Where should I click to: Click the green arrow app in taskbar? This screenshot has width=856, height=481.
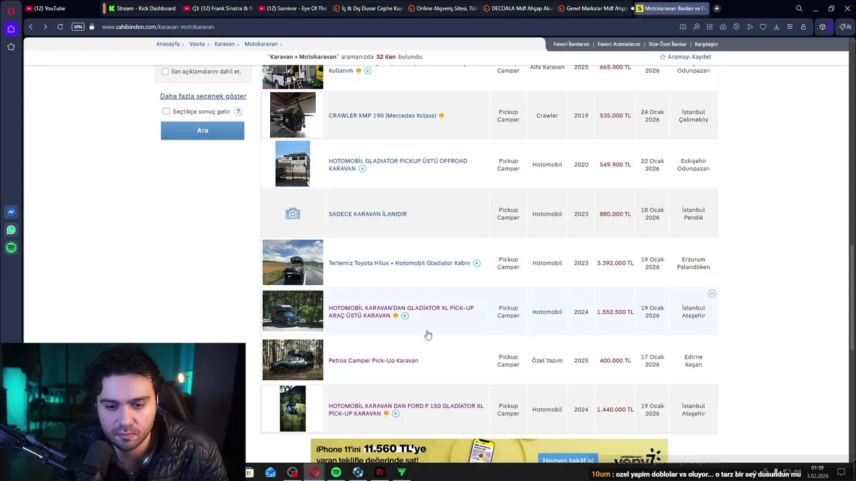401,472
